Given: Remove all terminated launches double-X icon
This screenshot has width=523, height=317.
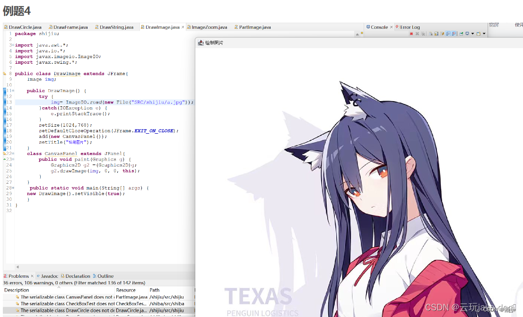Looking at the screenshot, I should pos(423,34).
